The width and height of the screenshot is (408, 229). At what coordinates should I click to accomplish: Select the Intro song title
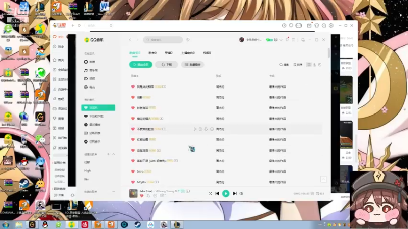pos(140,171)
